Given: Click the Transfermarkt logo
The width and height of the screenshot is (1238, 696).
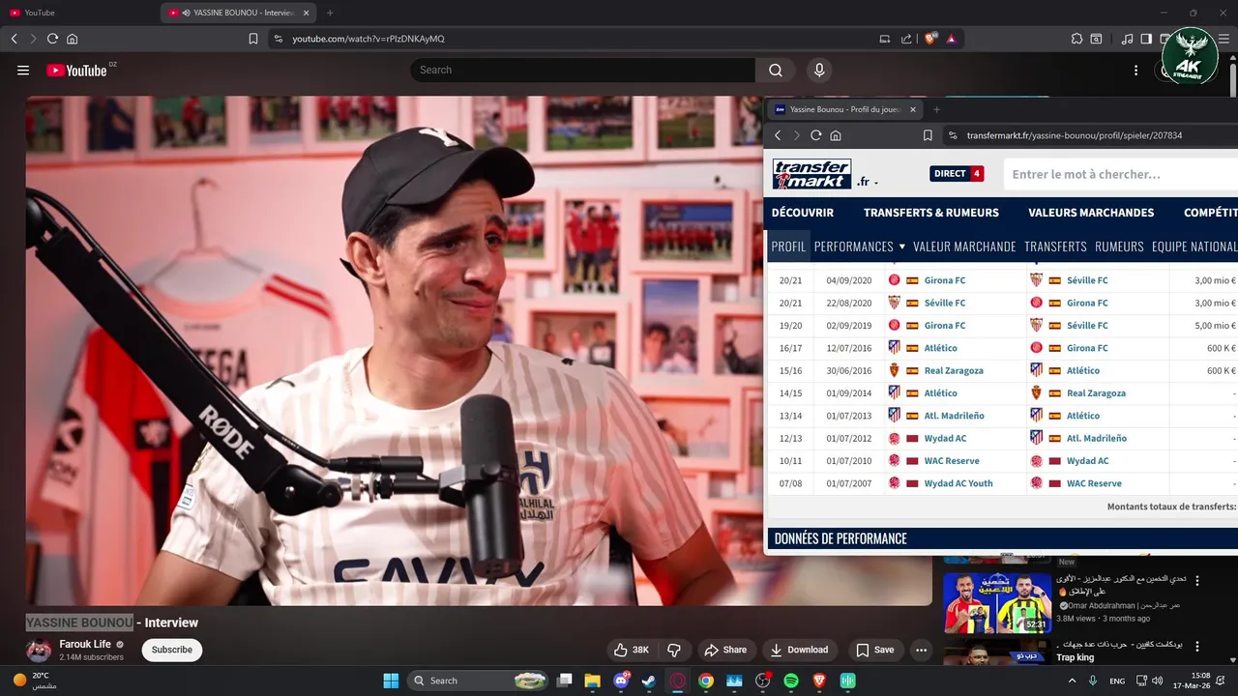Looking at the screenshot, I should point(811,174).
